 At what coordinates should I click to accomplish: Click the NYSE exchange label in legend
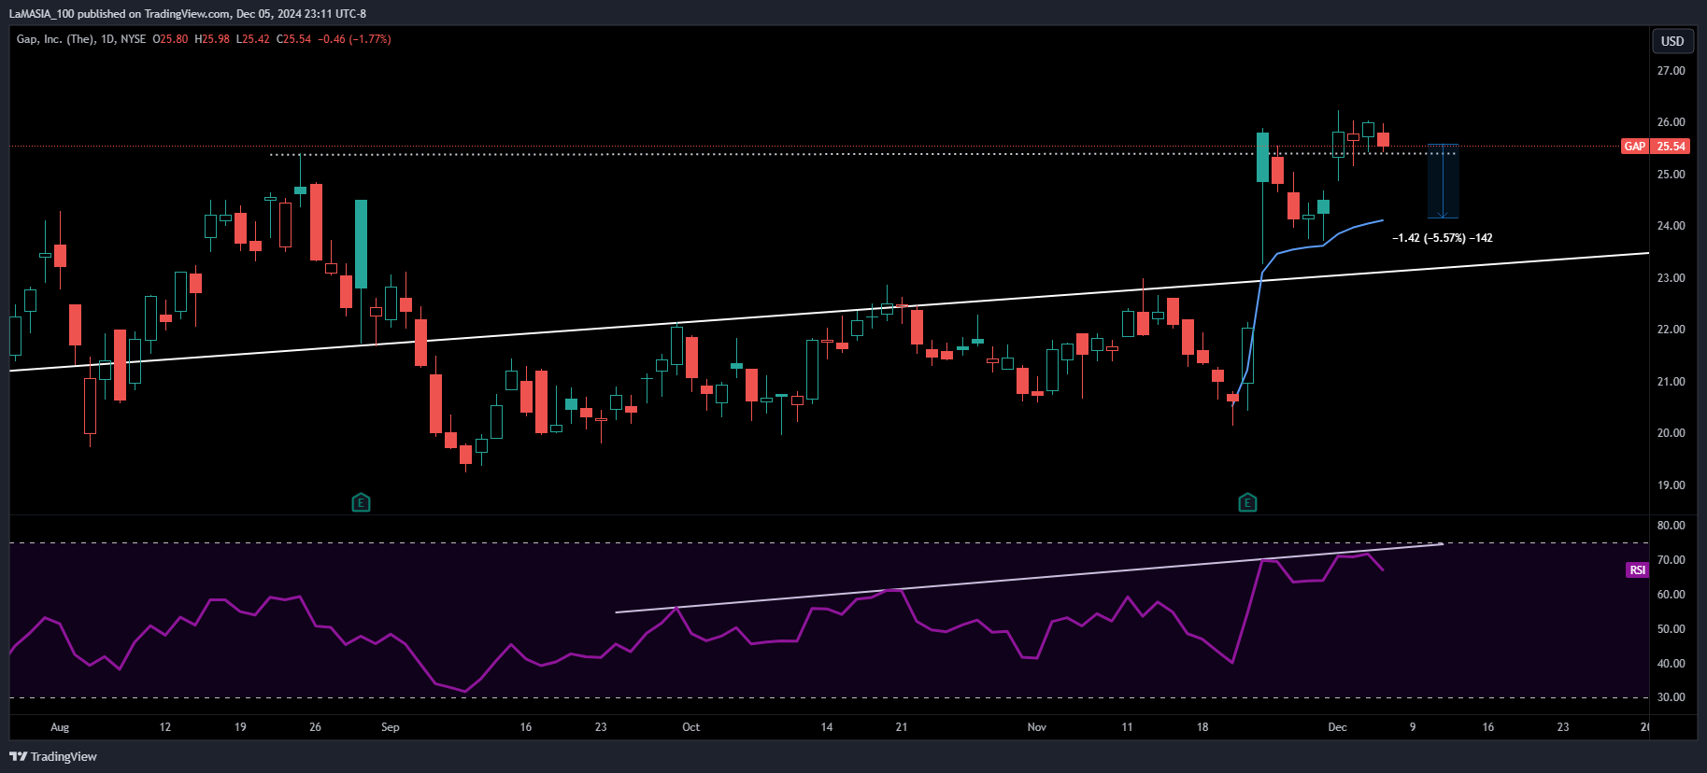coord(133,39)
